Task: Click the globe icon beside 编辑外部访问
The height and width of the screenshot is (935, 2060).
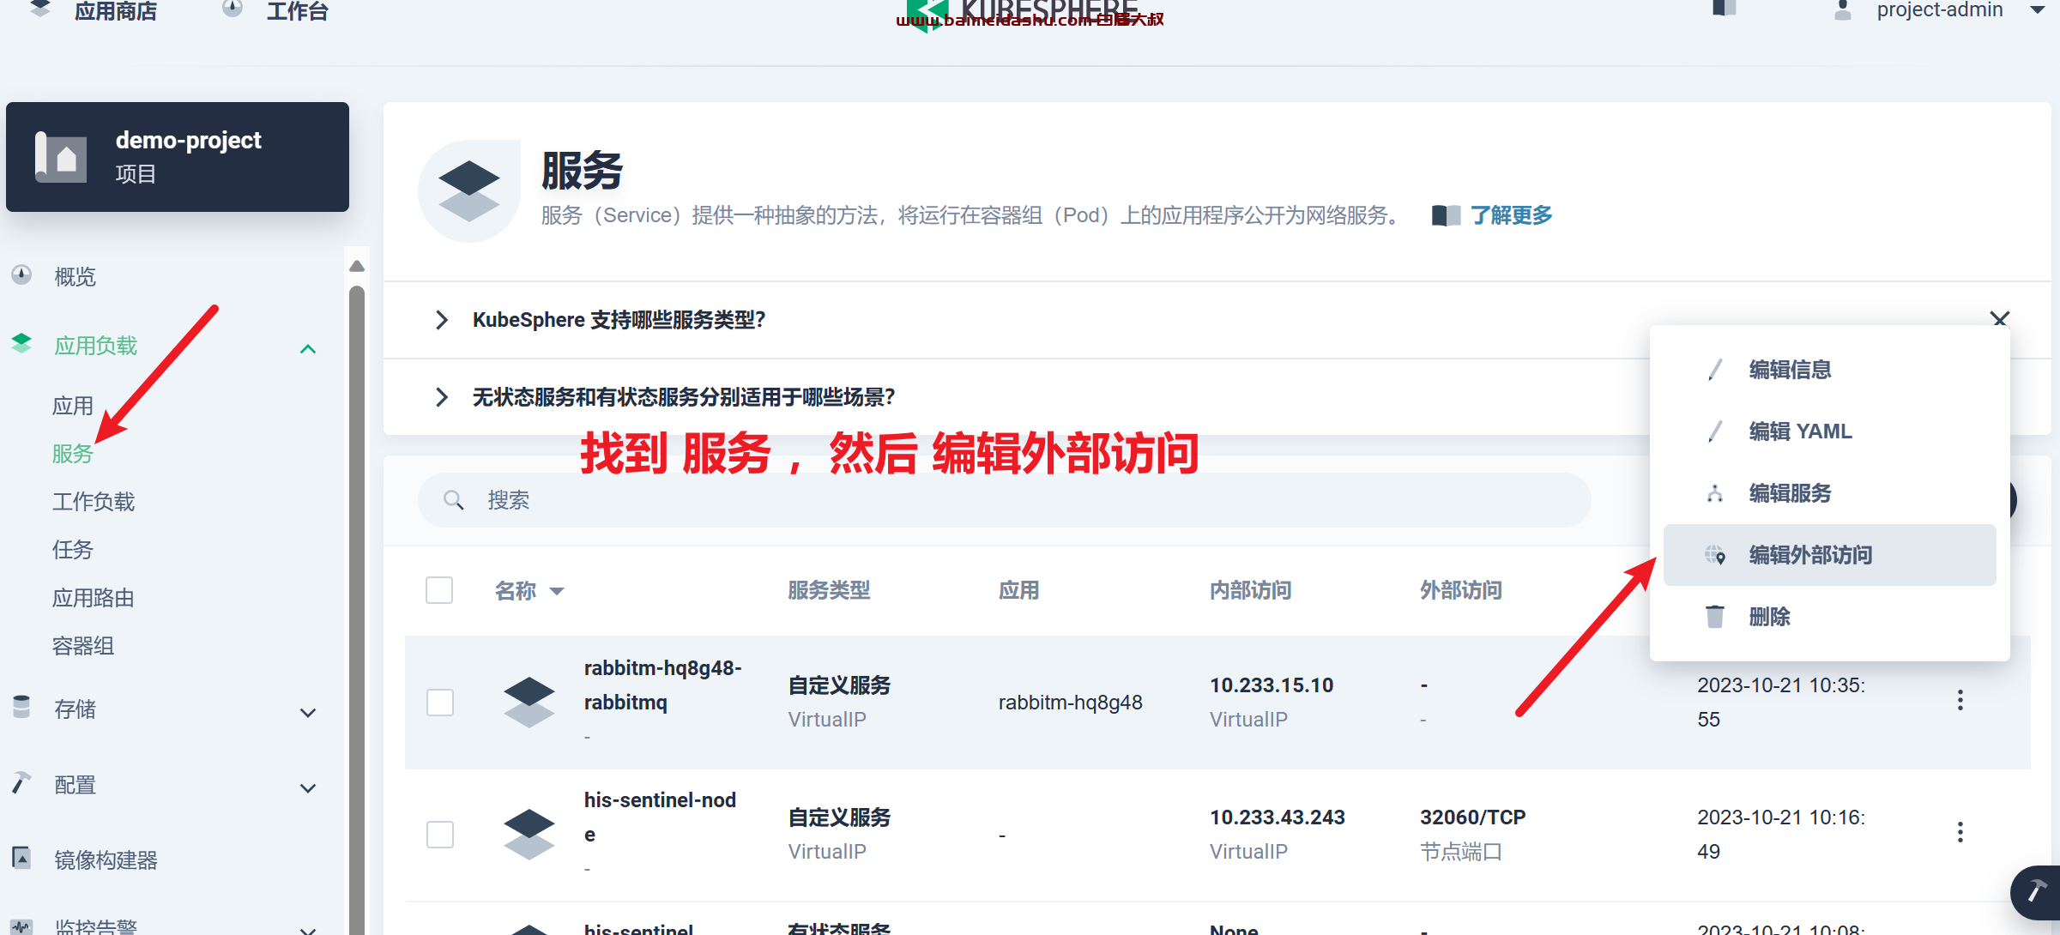Action: (x=1715, y=555)
